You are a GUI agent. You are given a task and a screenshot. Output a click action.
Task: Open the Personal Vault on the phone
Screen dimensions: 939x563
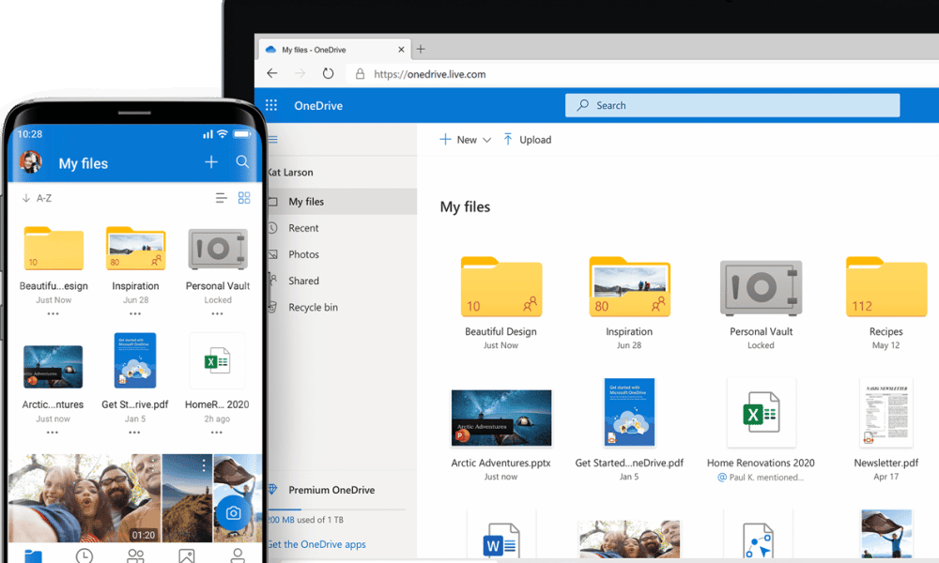(x=218, y=249)
